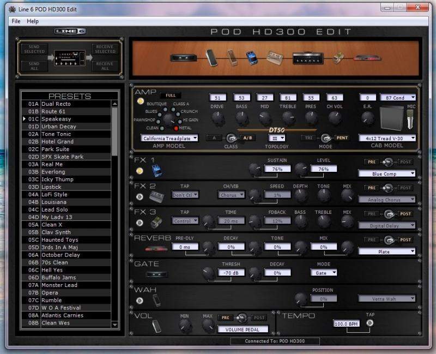Click the blue compressor pedal in signal chain

pos(251,58)
